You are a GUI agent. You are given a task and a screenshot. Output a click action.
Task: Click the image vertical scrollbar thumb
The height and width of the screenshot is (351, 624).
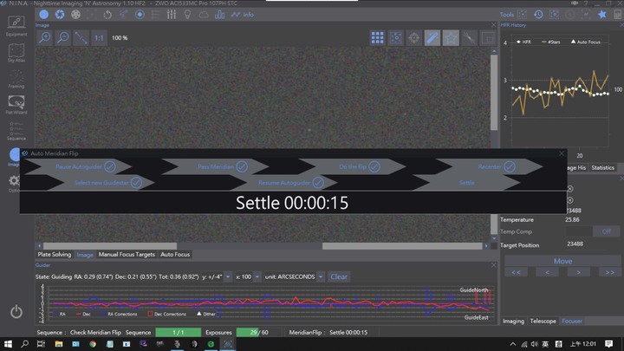pos(494,93)
